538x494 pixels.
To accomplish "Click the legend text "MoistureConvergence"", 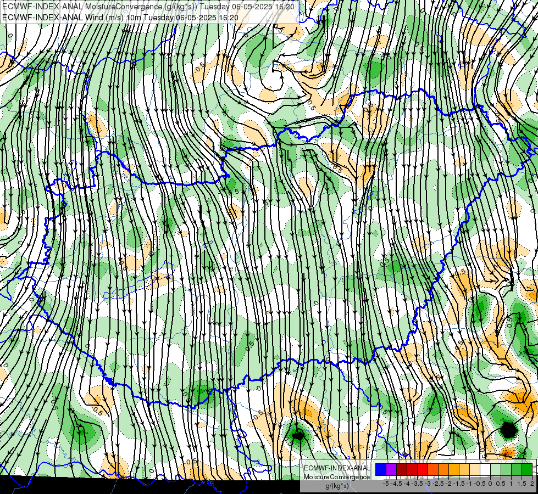I will (337, 477).
